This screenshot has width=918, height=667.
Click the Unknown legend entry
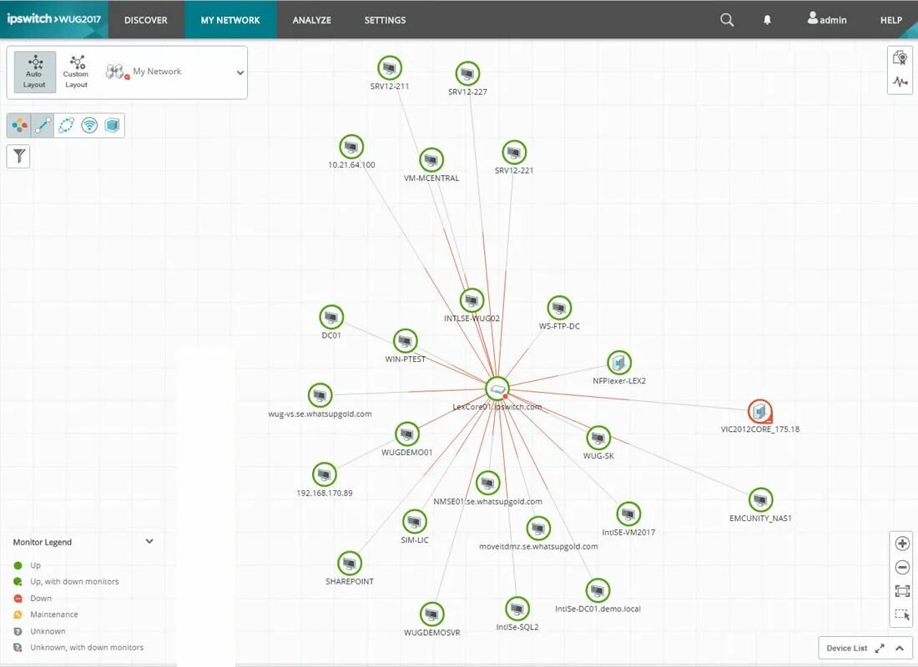coord(48,631)
